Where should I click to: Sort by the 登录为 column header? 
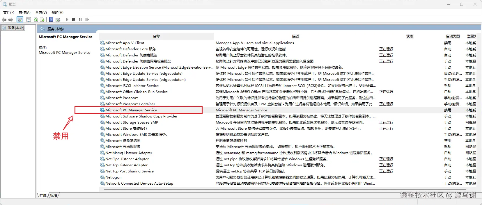pos(471,36)
